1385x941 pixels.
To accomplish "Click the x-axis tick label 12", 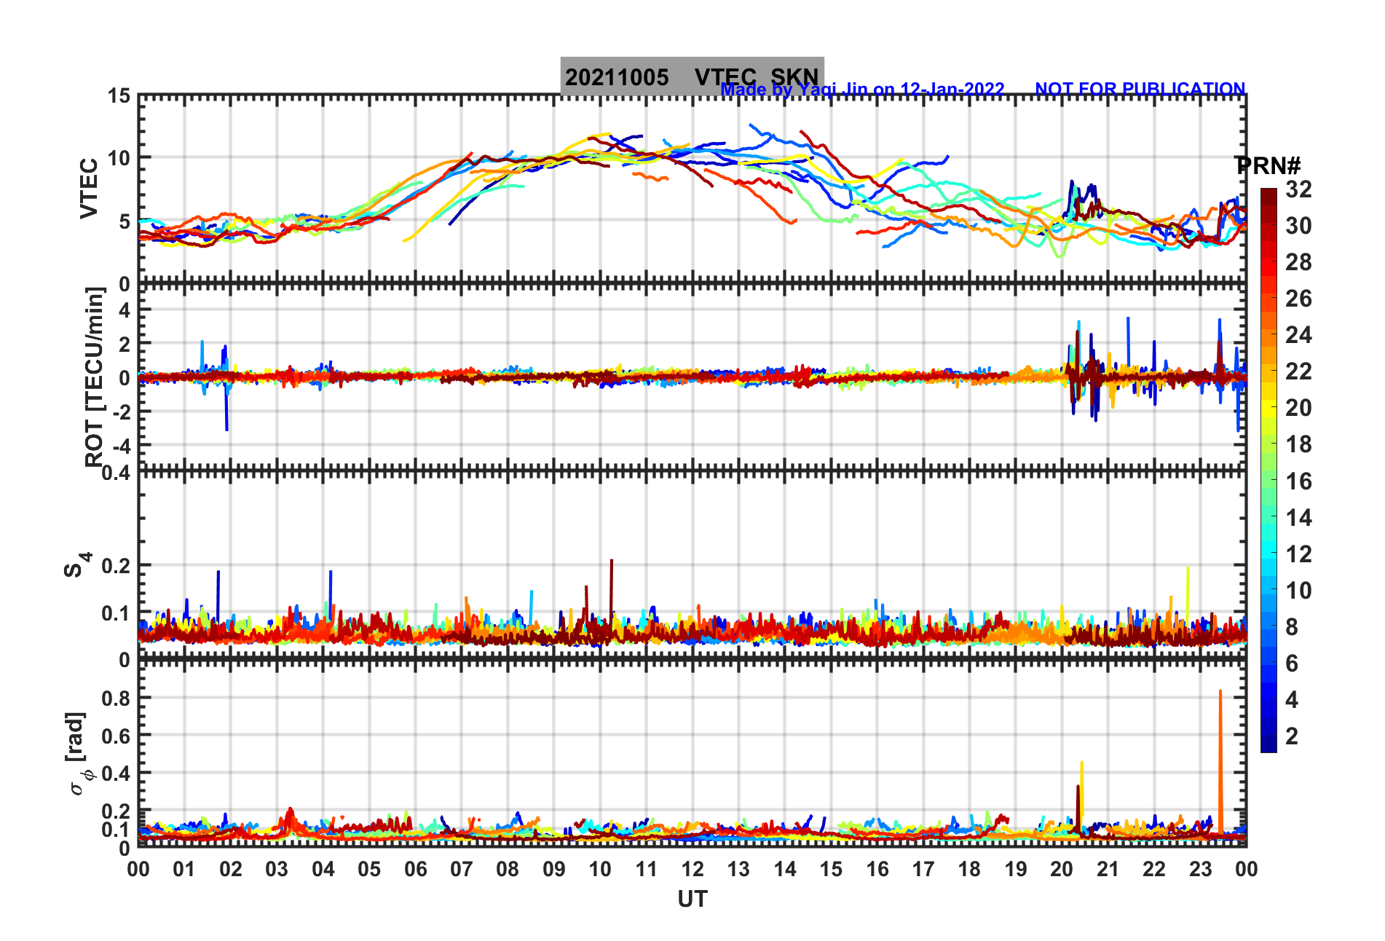I will [692, 869].
